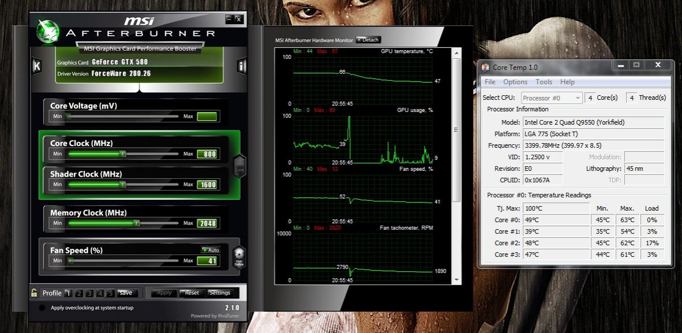Click the CPUID value 0x1067A
Image resolution: width=682 pixels, height=333 pixels.
(x=542, y=180)
